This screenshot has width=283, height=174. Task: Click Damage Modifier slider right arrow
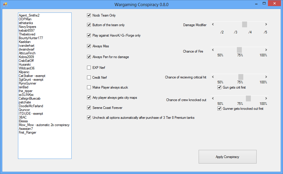pos(266,24)
